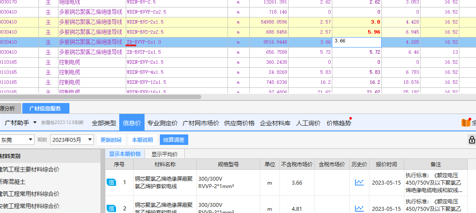Select the 全部类型 tab
The width and height of the screenshot is (476, 213).
click(x=104, y=123)
